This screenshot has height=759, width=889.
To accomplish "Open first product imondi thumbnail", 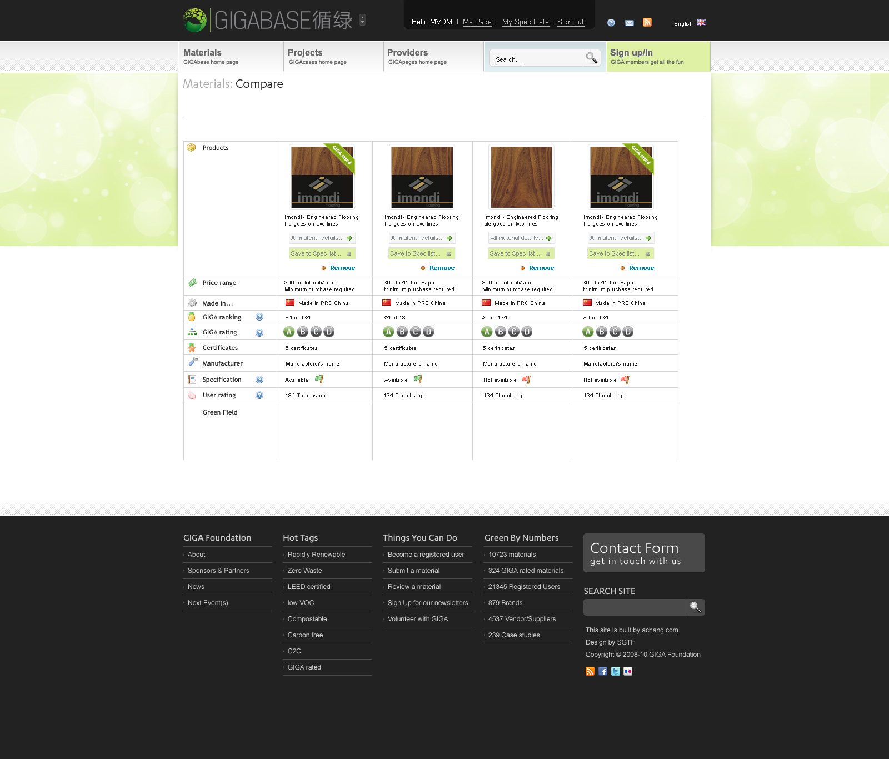I will (322, 177).
